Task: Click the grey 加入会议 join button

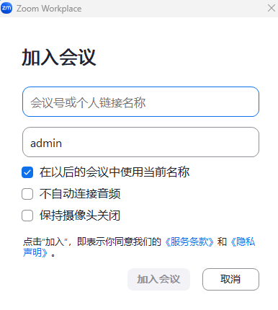Action: [x=158, y=279]
